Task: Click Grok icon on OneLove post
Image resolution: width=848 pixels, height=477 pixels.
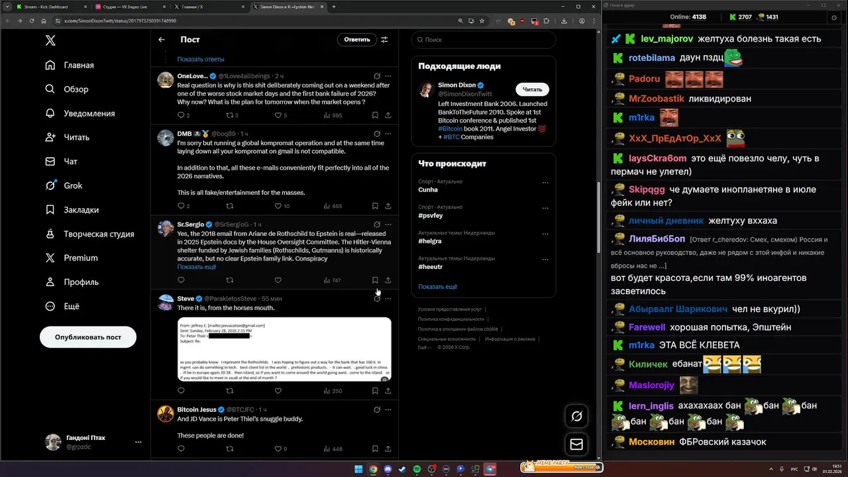Action: (x=377, y=76)
